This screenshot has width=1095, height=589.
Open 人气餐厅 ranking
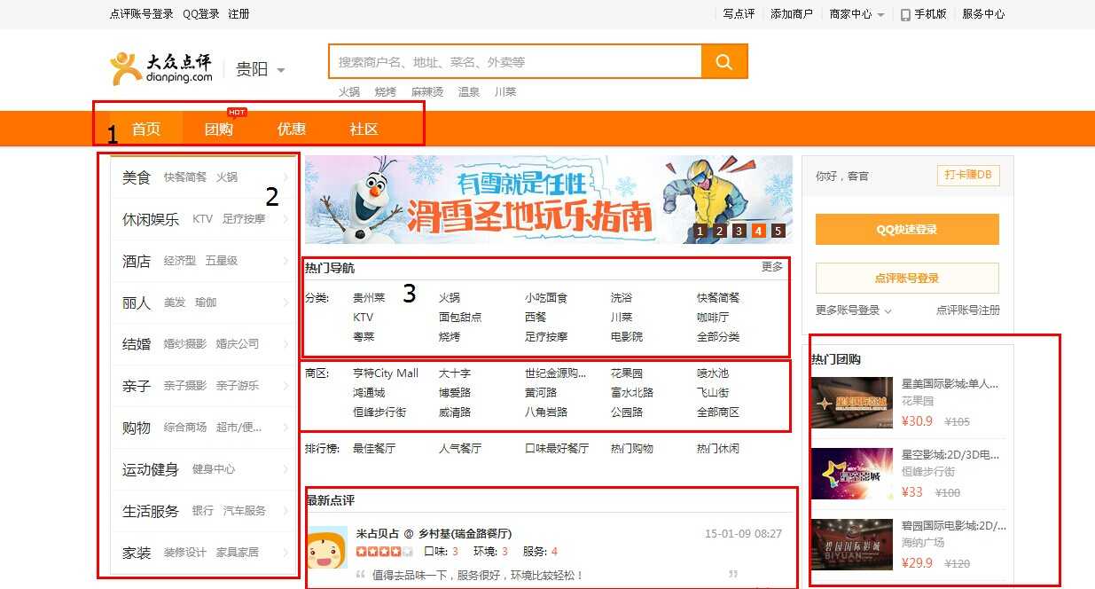(460, 449)
